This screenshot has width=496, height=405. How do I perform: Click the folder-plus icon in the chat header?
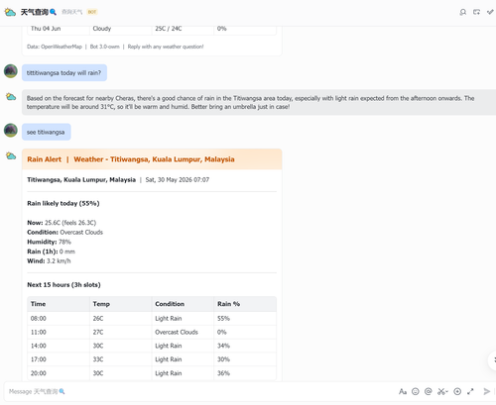coord(476,12)
